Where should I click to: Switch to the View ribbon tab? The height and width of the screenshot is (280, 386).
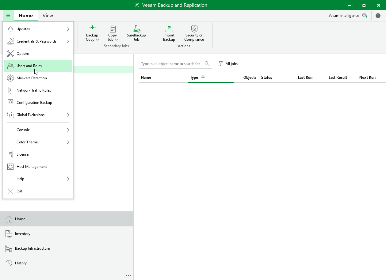coord(48,16)
